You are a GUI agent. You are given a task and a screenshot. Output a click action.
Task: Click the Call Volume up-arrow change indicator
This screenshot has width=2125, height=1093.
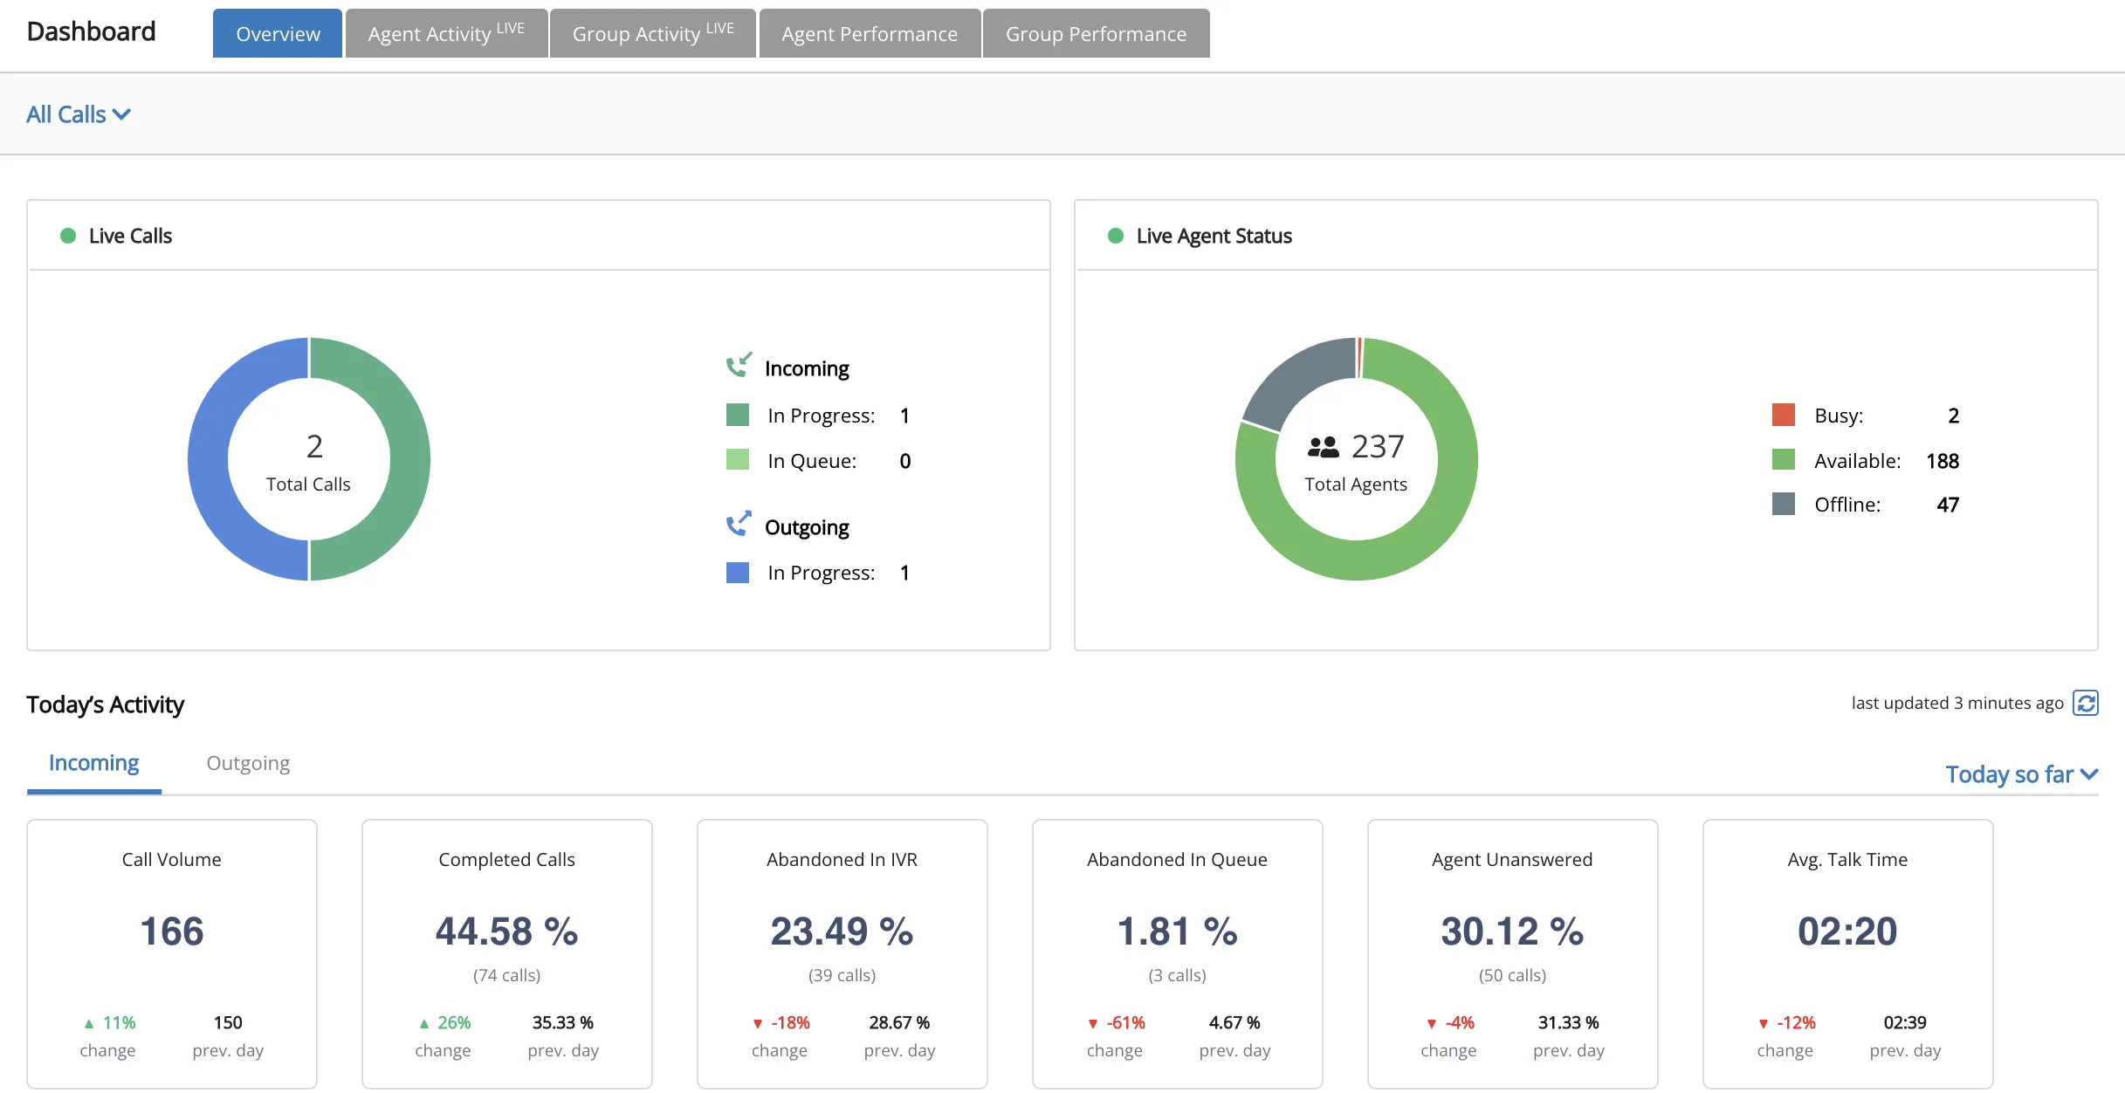pyautogui.click(x=89, y=1023)
